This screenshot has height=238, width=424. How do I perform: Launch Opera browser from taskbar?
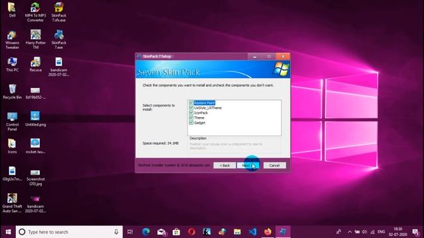click(x=191, y=232)
